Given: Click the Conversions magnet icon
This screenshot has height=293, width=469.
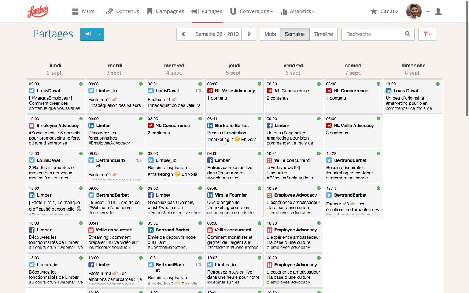Looking at the screenshot, I should point(233,12).
